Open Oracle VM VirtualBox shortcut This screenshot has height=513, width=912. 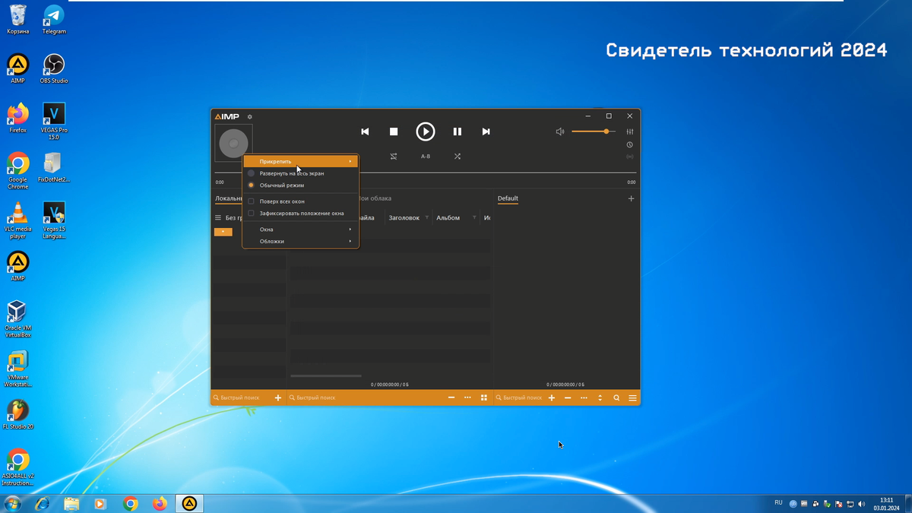click(17, 318)
